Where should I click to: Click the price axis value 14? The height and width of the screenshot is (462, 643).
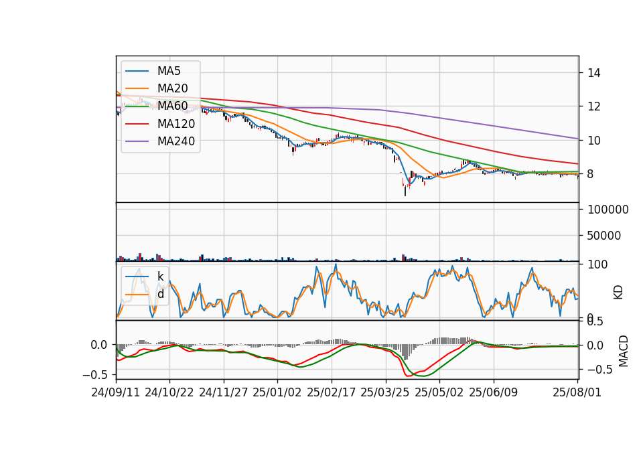(x=594, y=73)
